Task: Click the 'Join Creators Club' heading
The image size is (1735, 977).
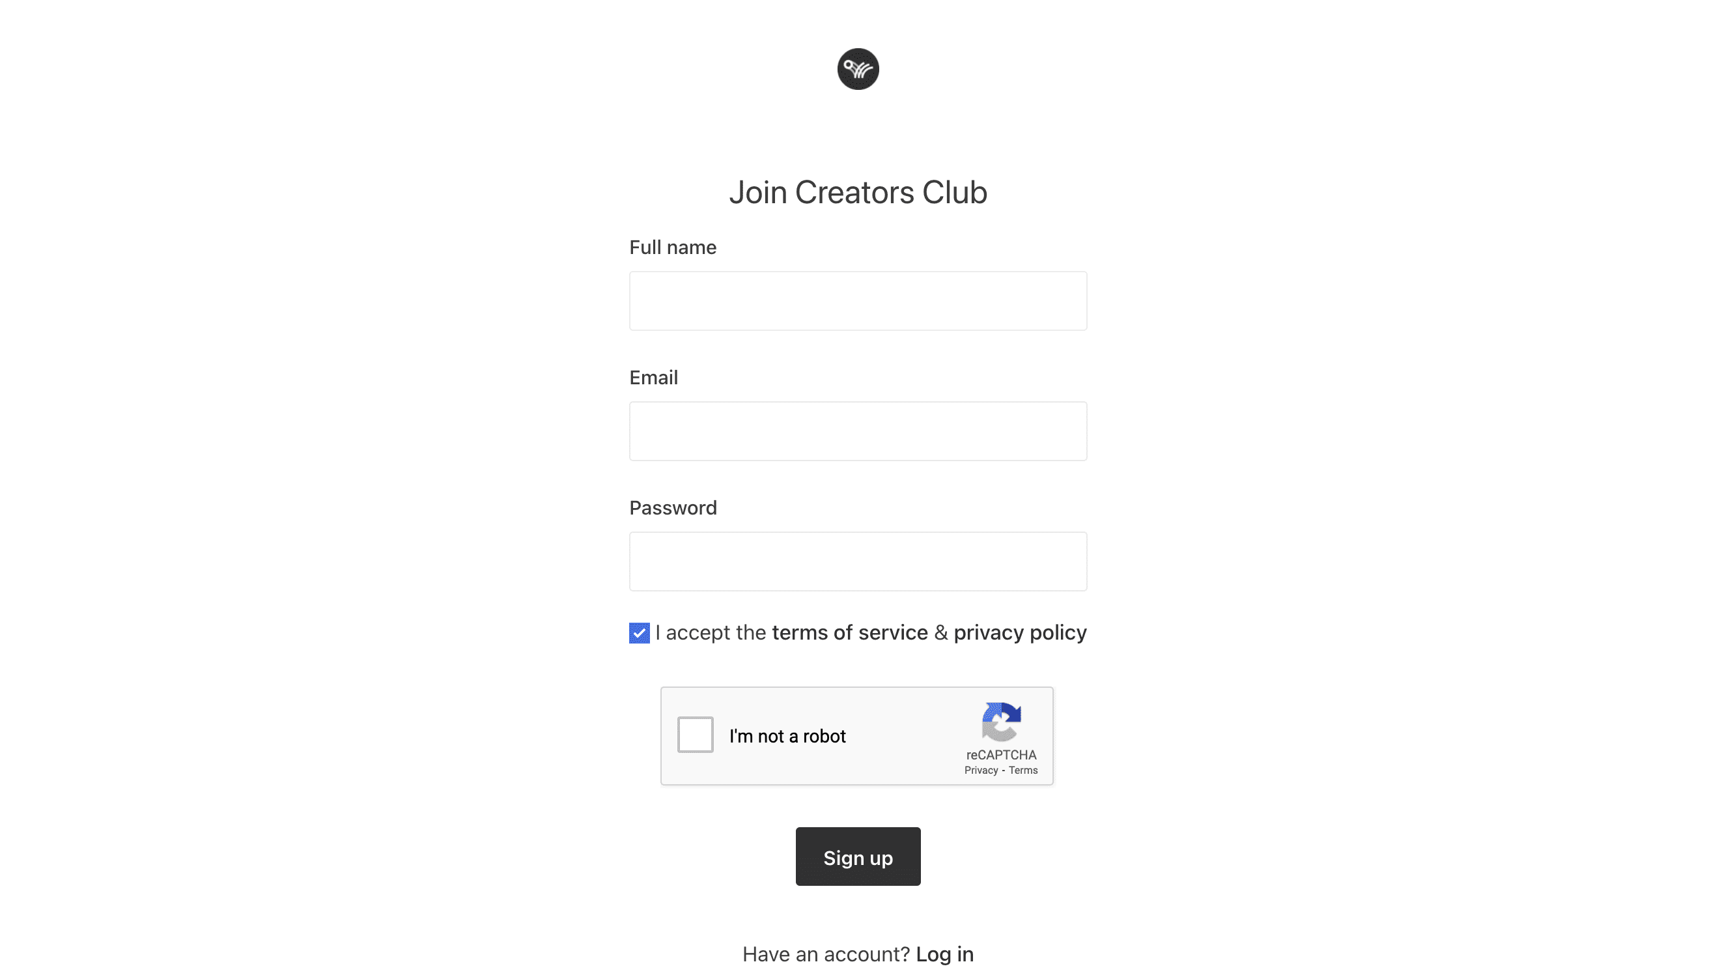Action: [858, 192]
